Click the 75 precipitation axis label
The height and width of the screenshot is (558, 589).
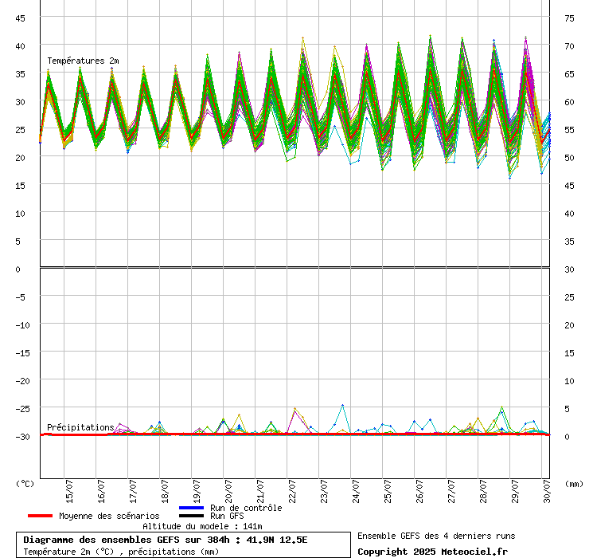coord(569,18)
